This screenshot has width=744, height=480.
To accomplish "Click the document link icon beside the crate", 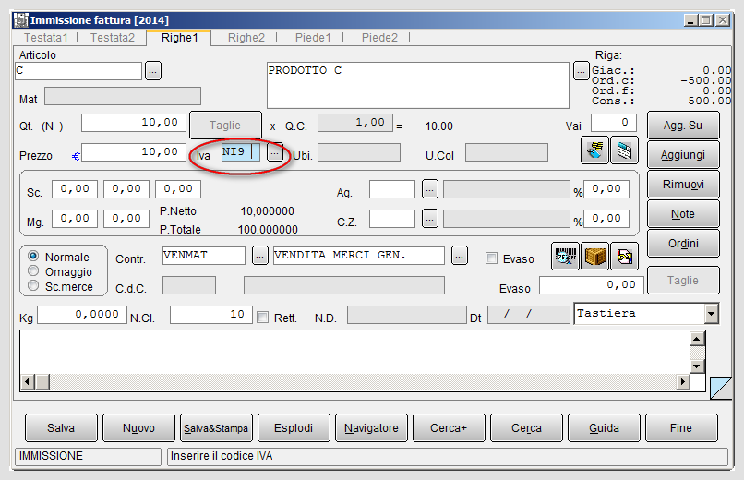I will (624, 256).
